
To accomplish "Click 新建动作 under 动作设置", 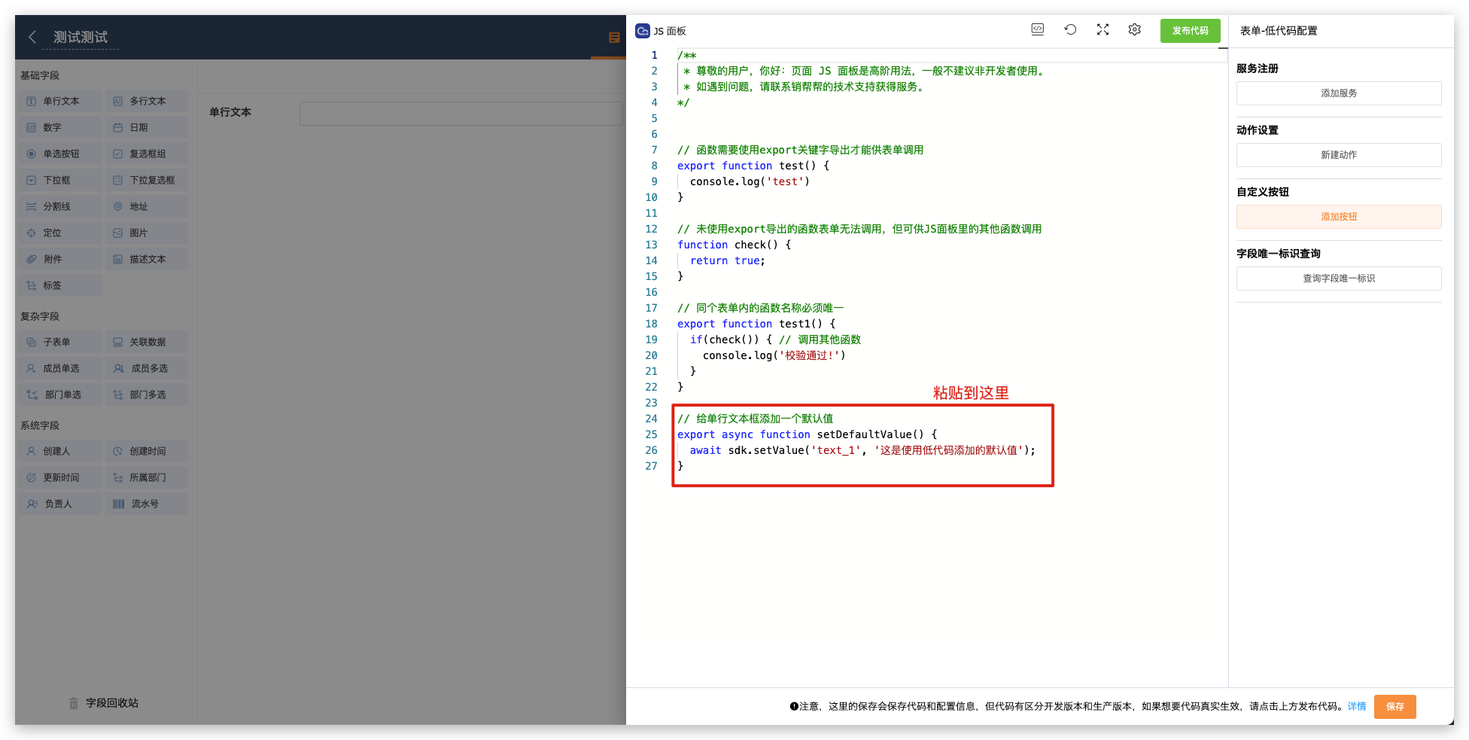I will pyautogui.click(x=1338, y=155).
